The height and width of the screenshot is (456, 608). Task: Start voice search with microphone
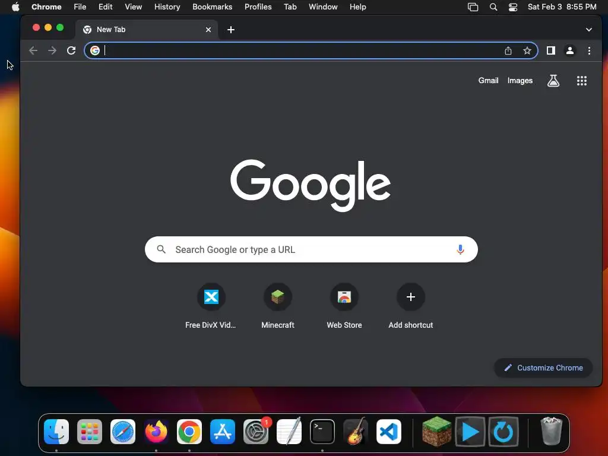tap(460, 249)
